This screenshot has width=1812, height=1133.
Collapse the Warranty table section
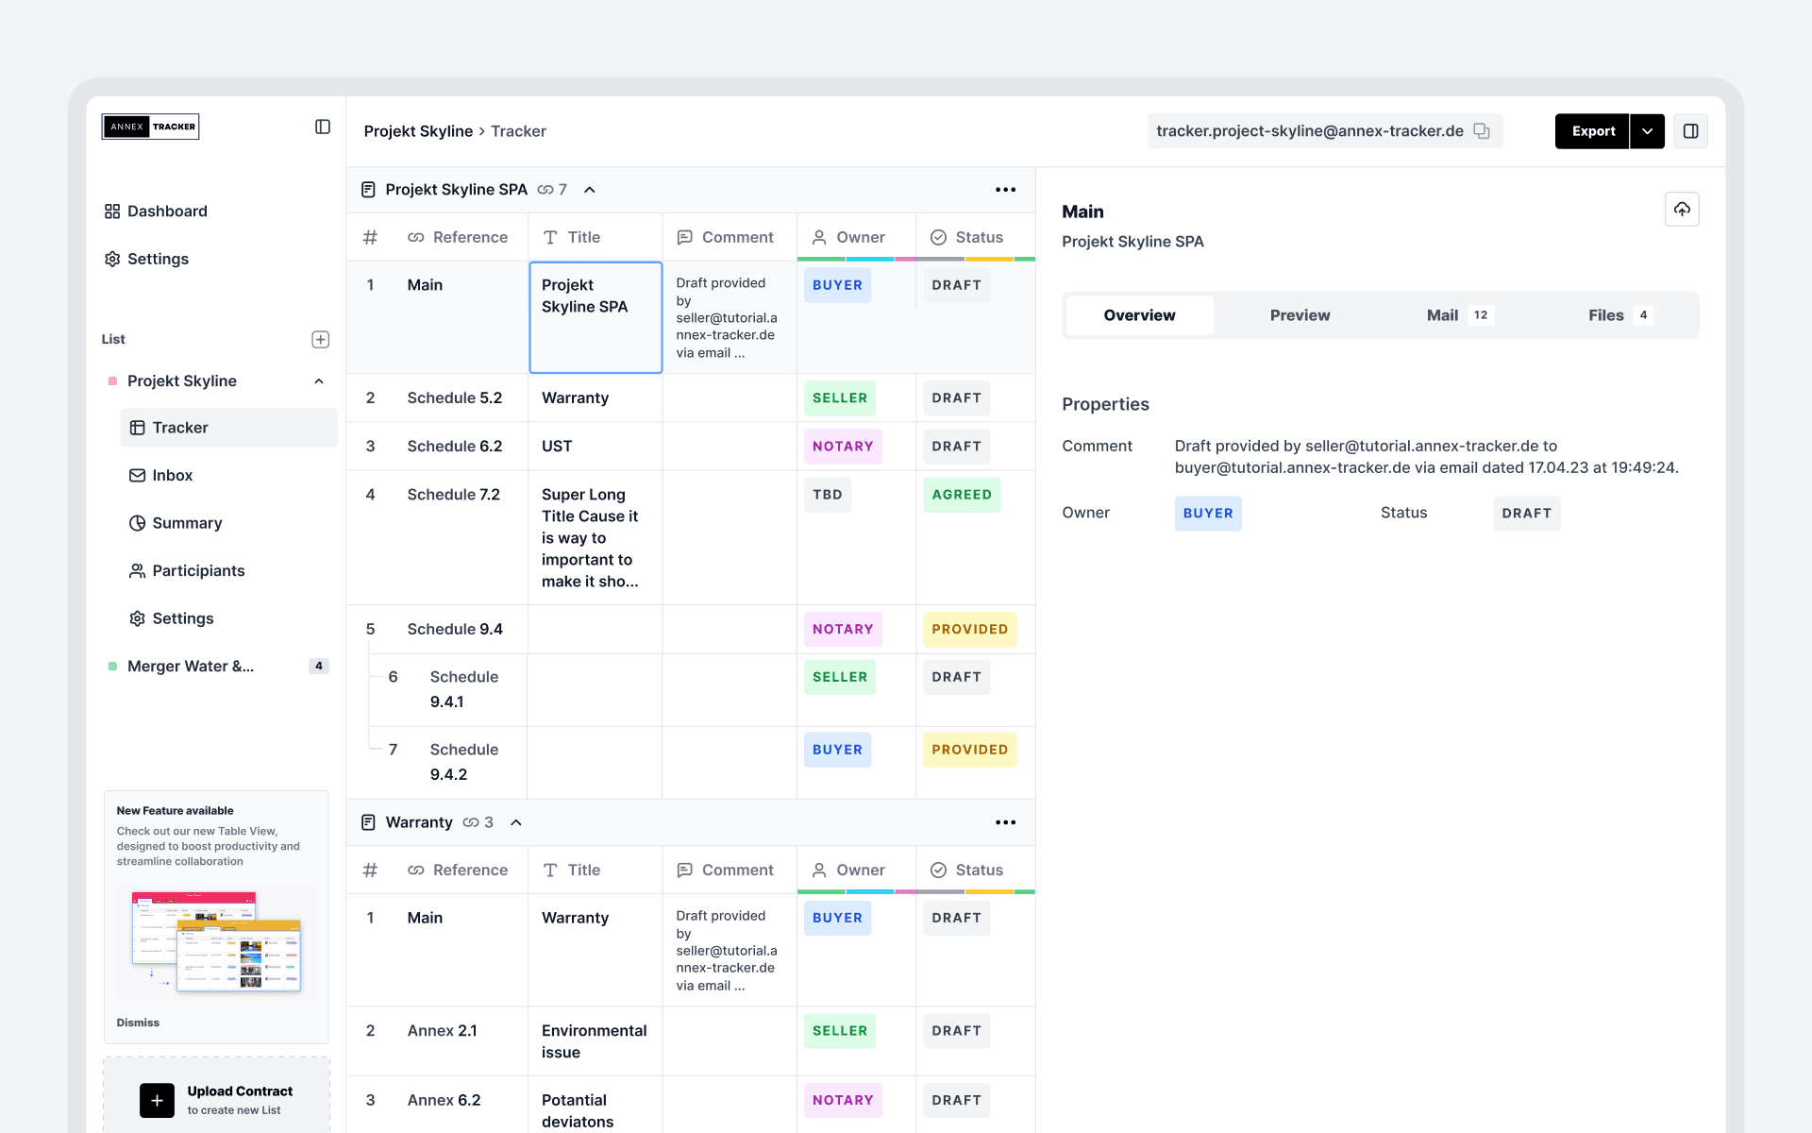pyautogui.click(x=516, y=822)
